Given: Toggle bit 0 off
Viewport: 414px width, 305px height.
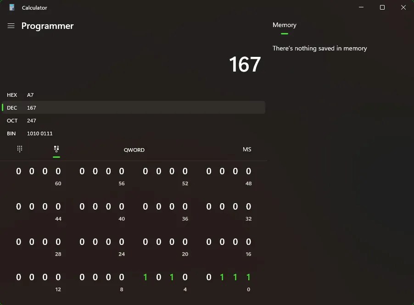Looking at the screenshot, I should click(x=248, y=277).
